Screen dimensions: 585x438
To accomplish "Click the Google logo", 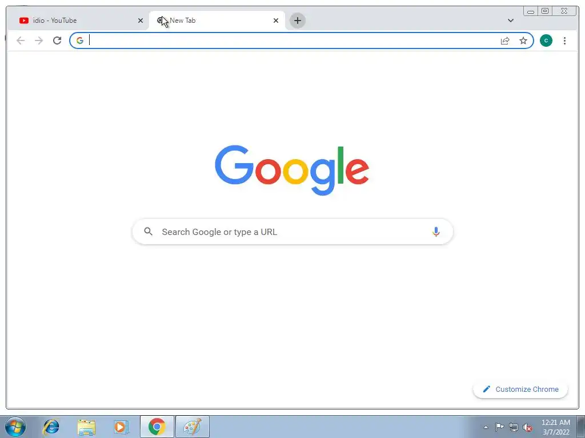I will pos(292,170).
